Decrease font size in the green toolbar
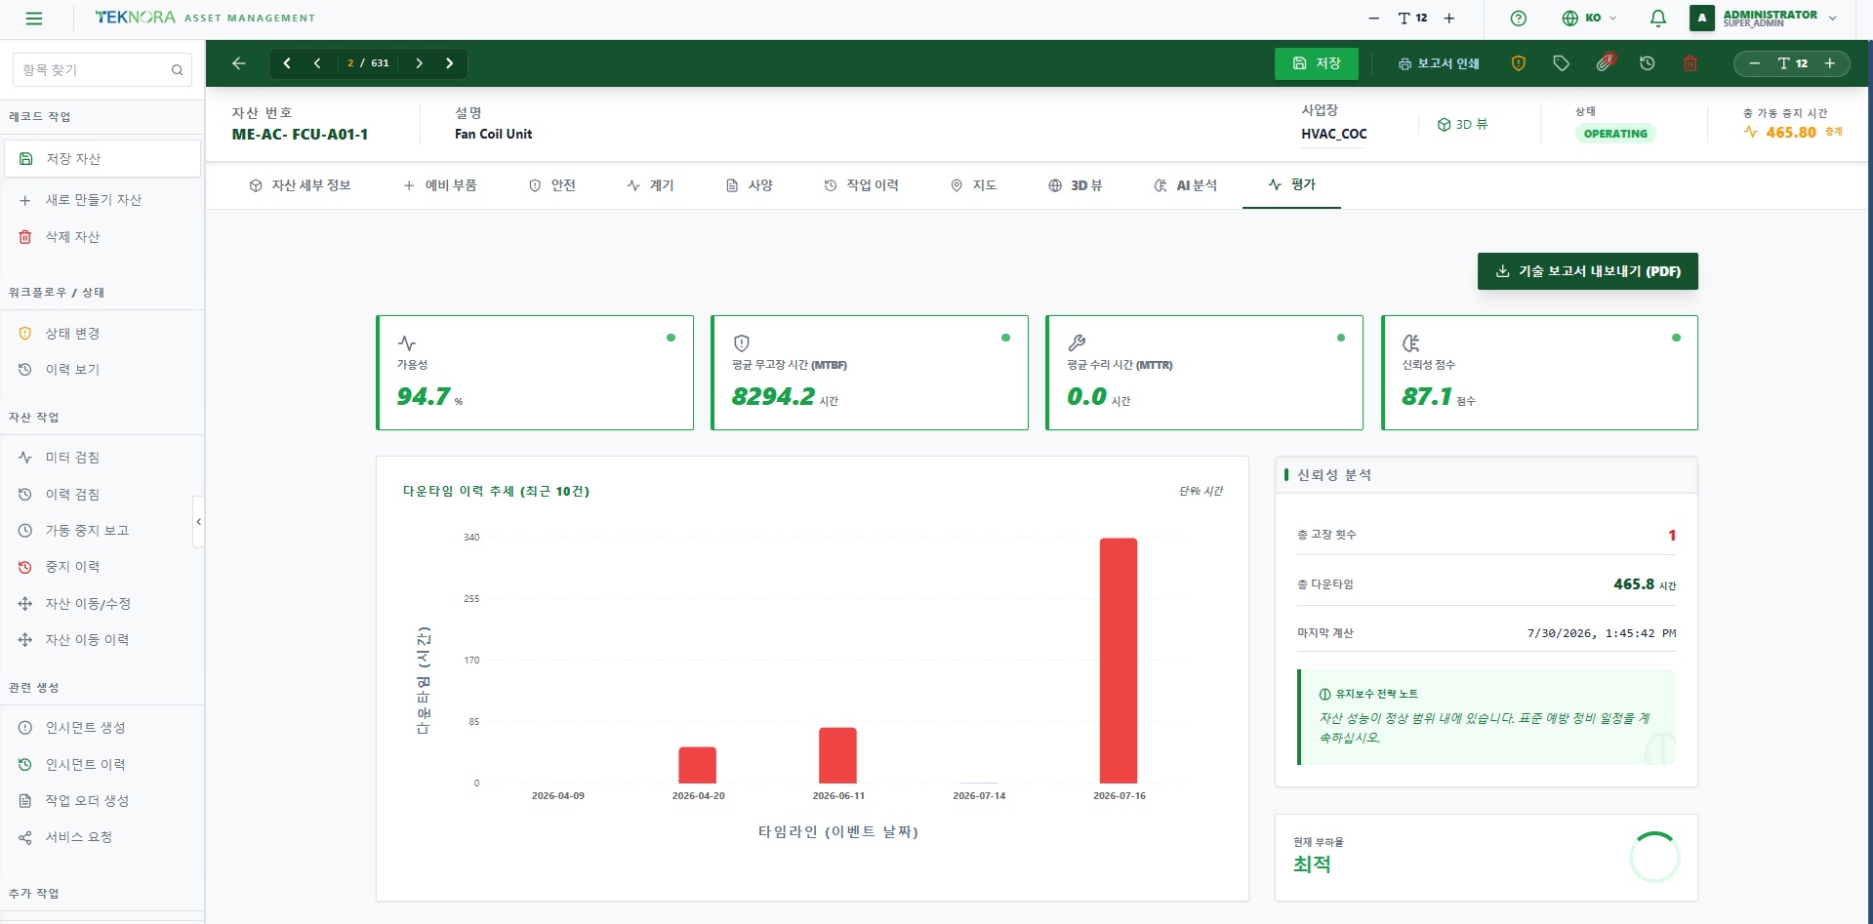The width and height of the screenshot is (1873, 924). pyautogui.click(x=1754, y=63)
